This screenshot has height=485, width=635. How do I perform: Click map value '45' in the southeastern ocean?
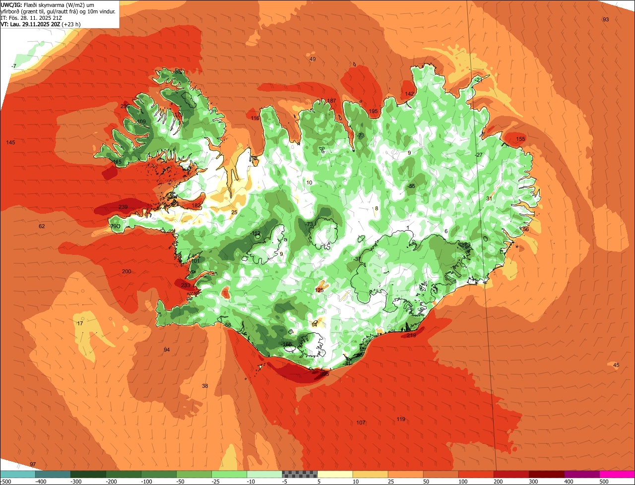pos(616,365)
